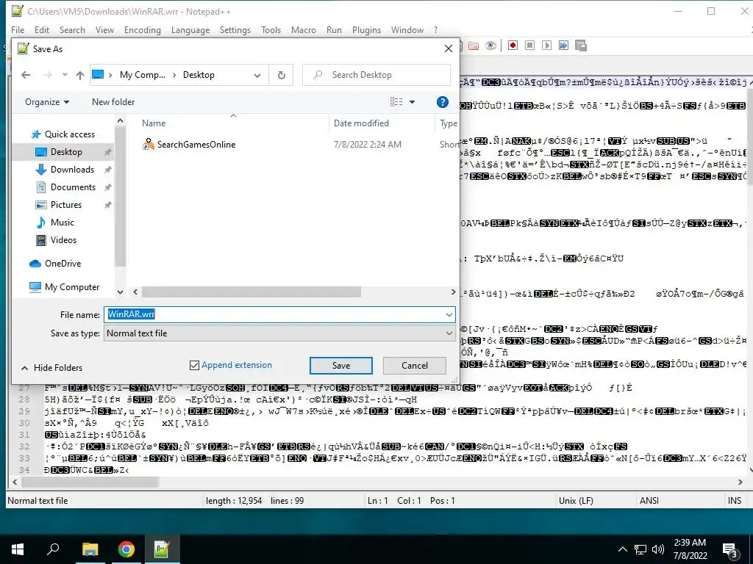The image size is (753, 564).
Task: Open the Encoding menu
Action: 143,29
